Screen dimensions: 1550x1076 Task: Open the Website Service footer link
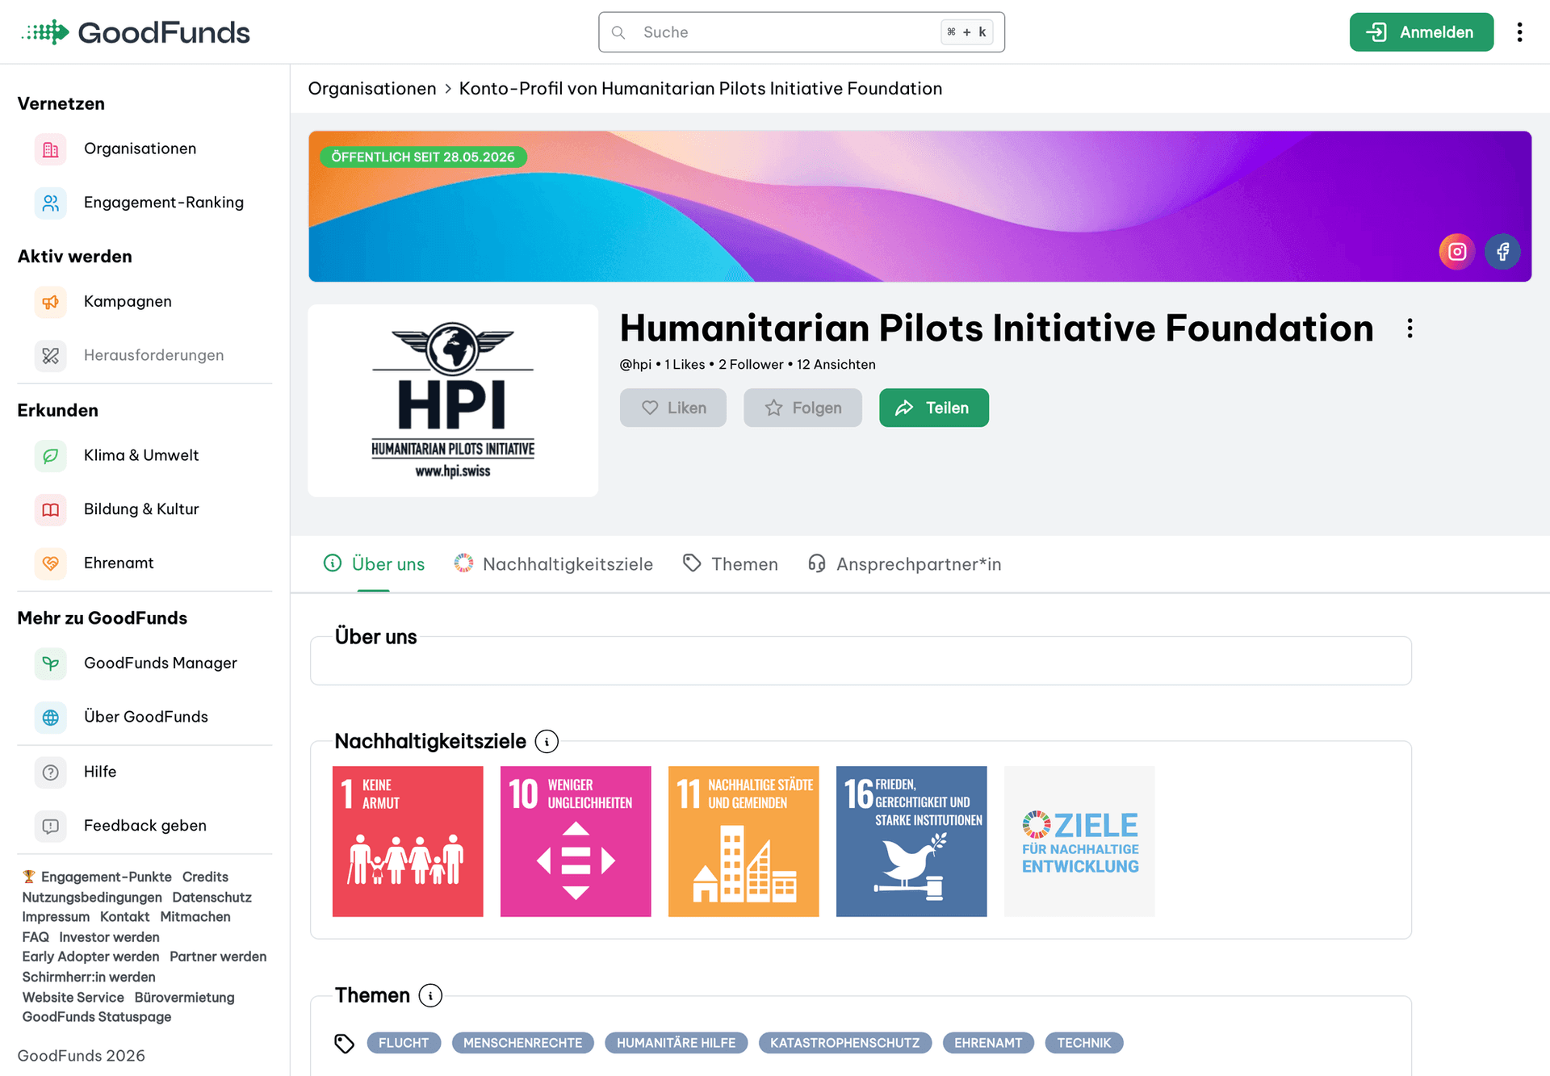(73, 998)
